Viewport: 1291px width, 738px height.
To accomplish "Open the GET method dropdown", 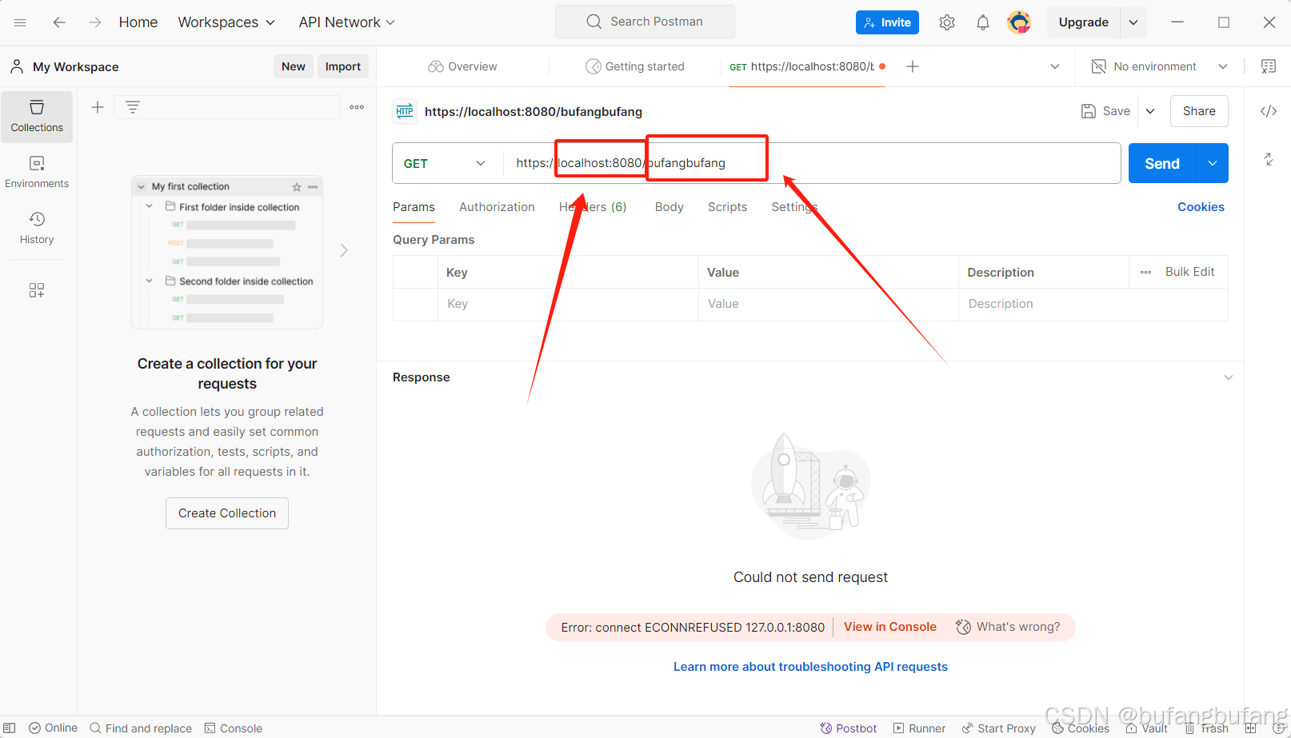I will point(445,163).
